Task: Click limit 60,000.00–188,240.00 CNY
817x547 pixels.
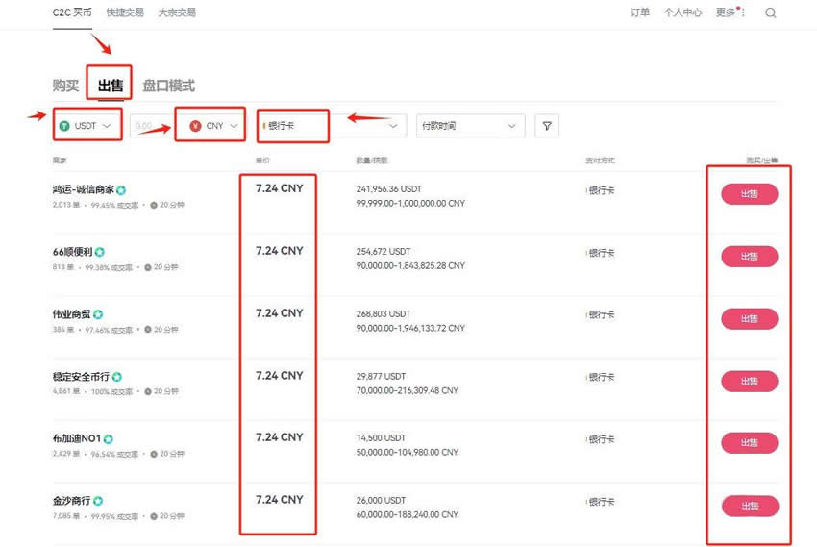Action: point(408,514)
